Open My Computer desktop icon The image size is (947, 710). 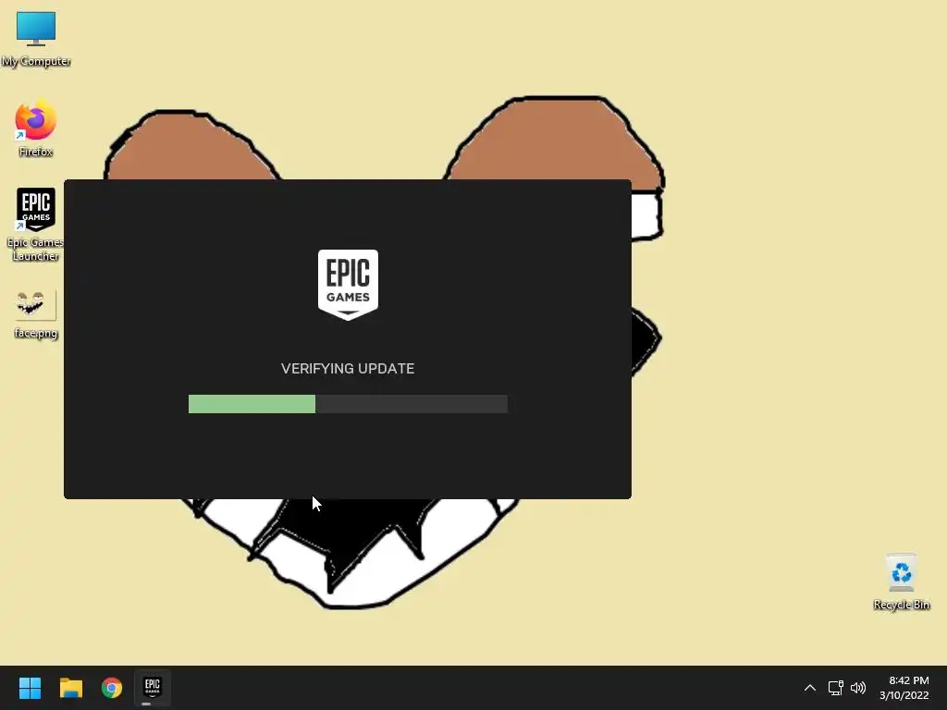pos(36,38)
